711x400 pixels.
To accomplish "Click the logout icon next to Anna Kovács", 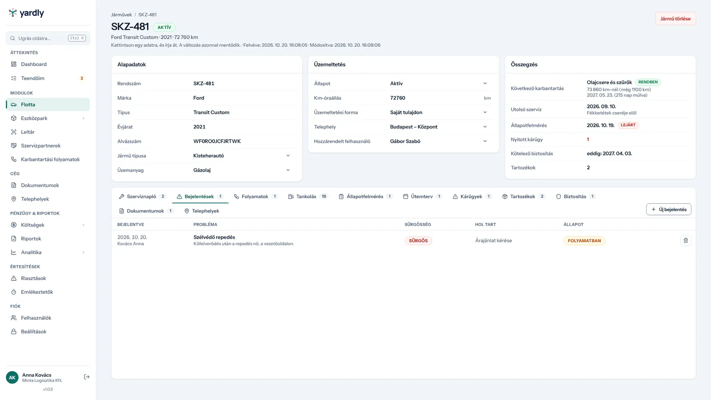I will click(87, 377).
